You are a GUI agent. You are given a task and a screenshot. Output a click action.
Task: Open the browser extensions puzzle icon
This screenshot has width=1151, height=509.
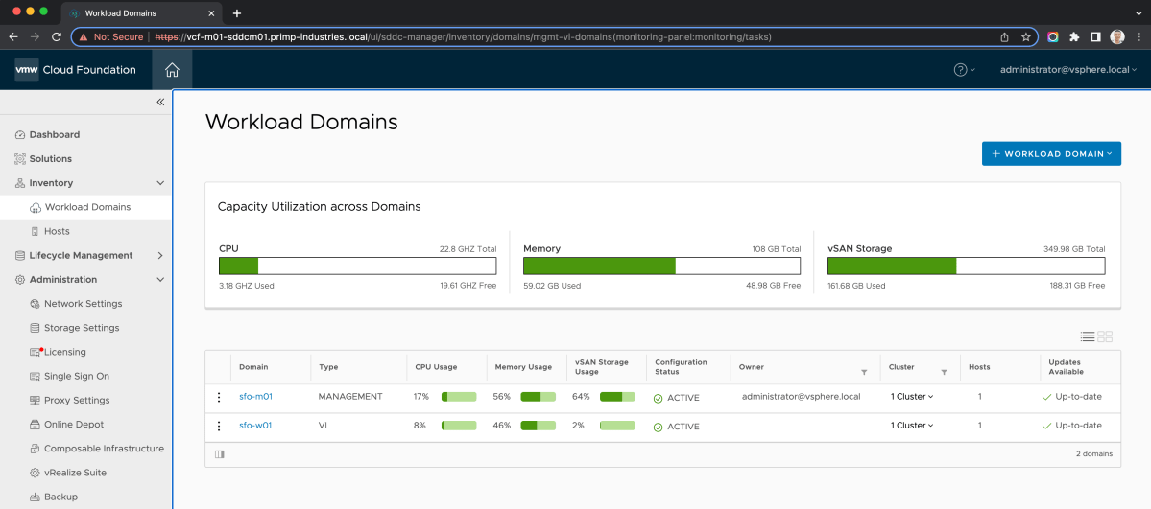click(x=1074, y=36)
